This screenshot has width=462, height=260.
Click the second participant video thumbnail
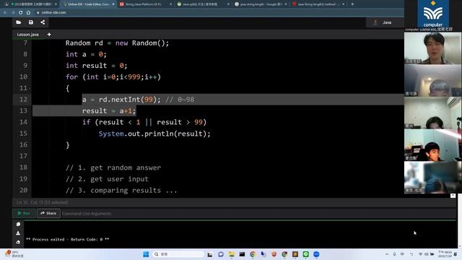(x=432, y=80)
